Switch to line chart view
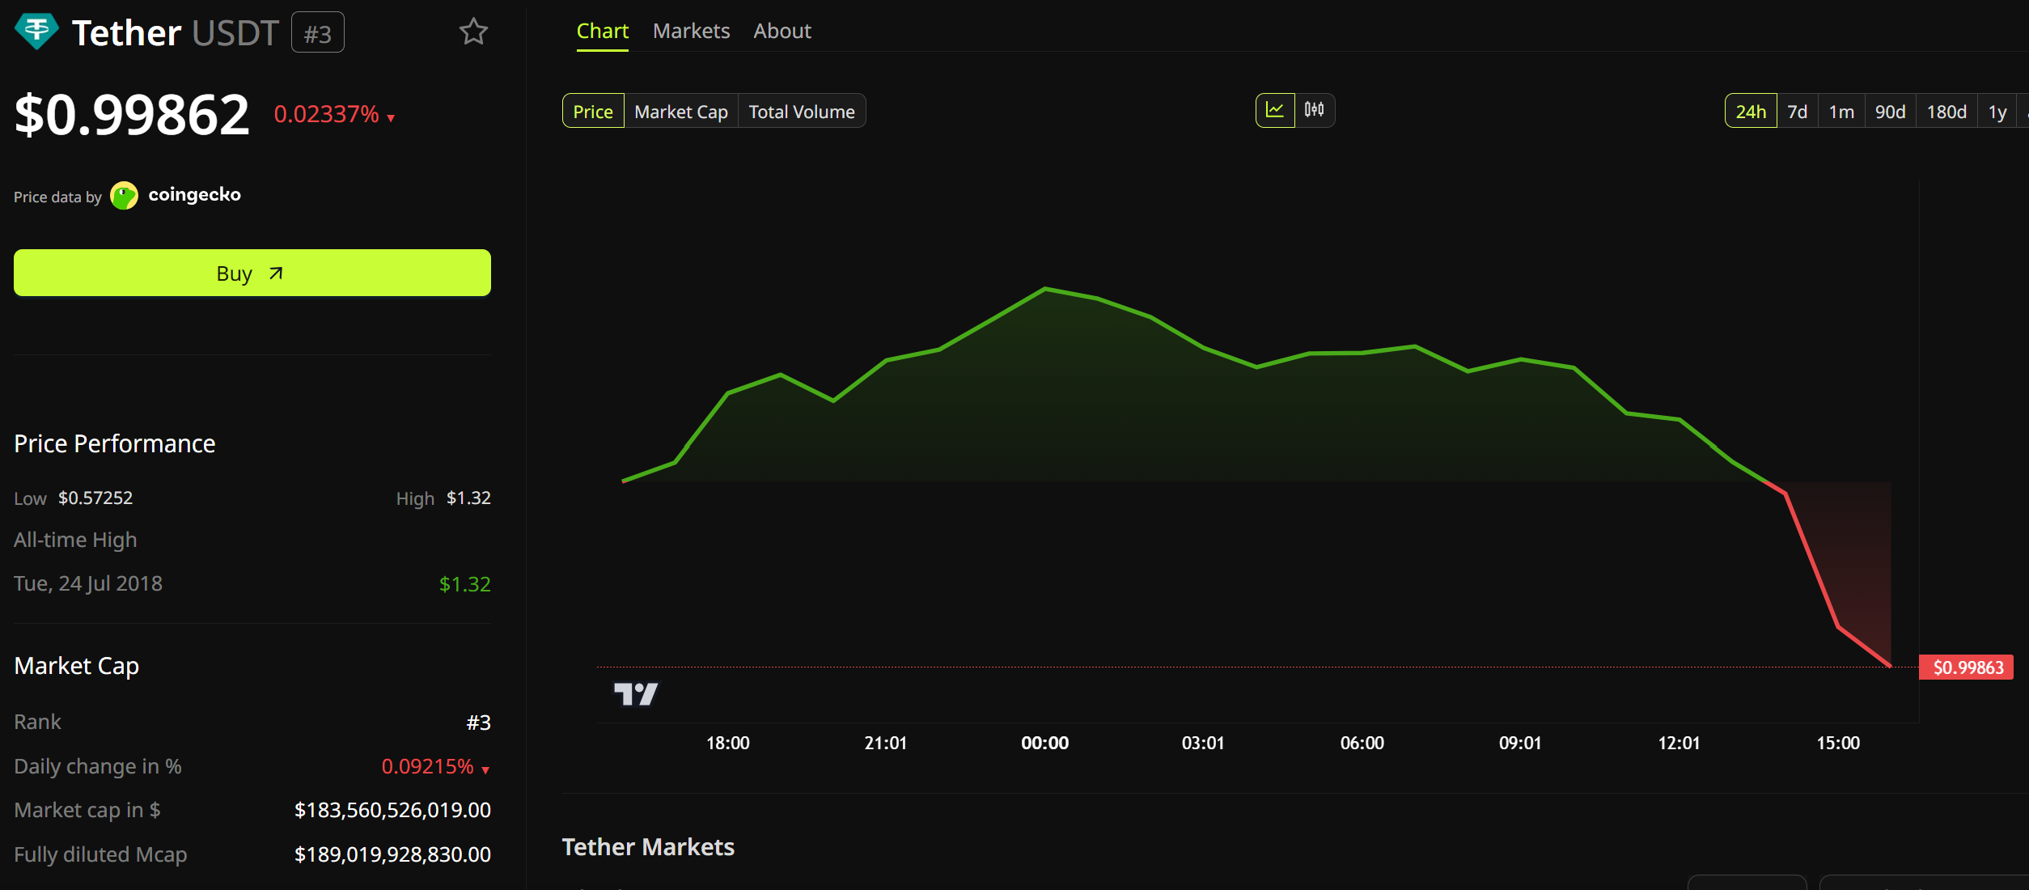The width and height of the screenshot is (2029, 890). [1275, 110]
